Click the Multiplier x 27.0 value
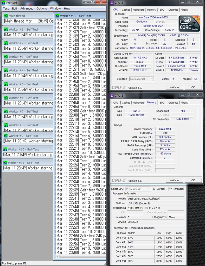 point(140,62)
